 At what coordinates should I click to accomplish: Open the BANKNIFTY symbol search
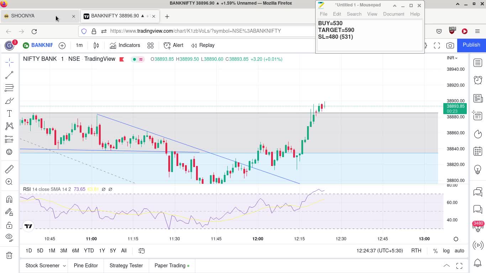[38, 45]
